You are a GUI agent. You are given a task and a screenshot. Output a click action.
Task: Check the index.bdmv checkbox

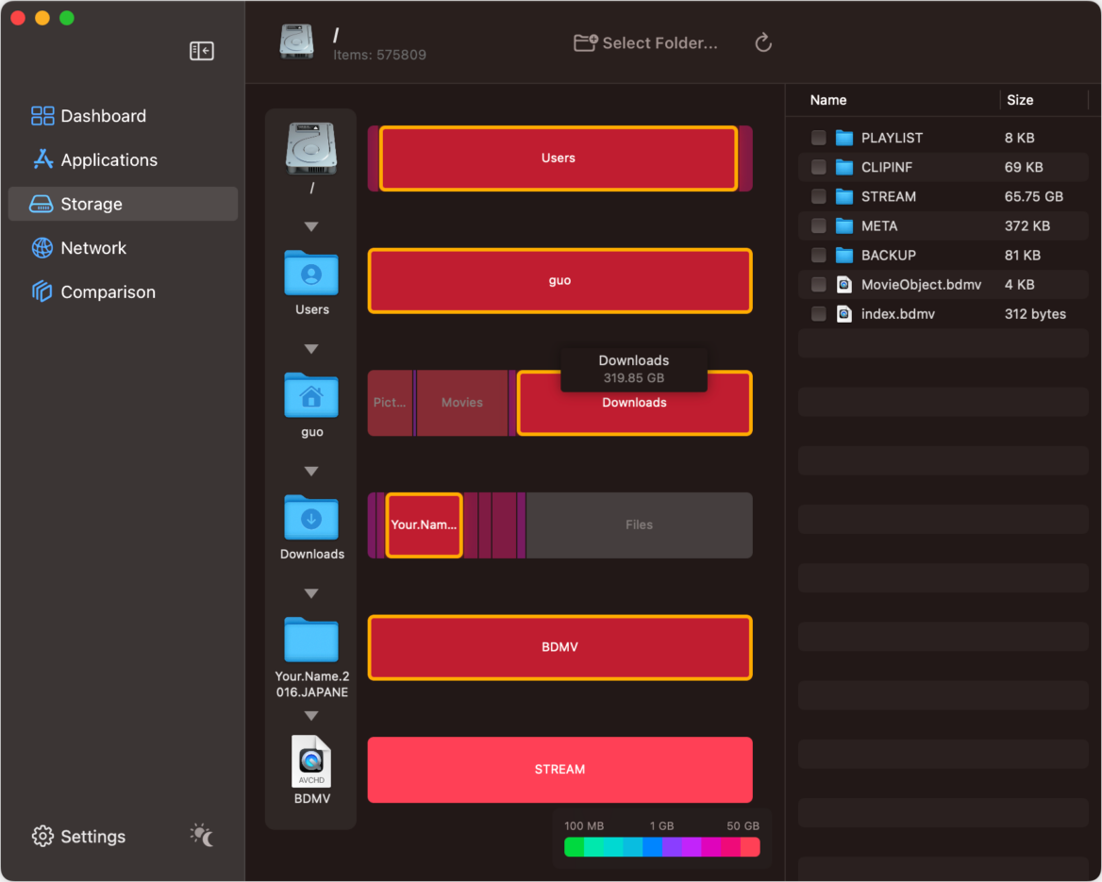point(818,314)
